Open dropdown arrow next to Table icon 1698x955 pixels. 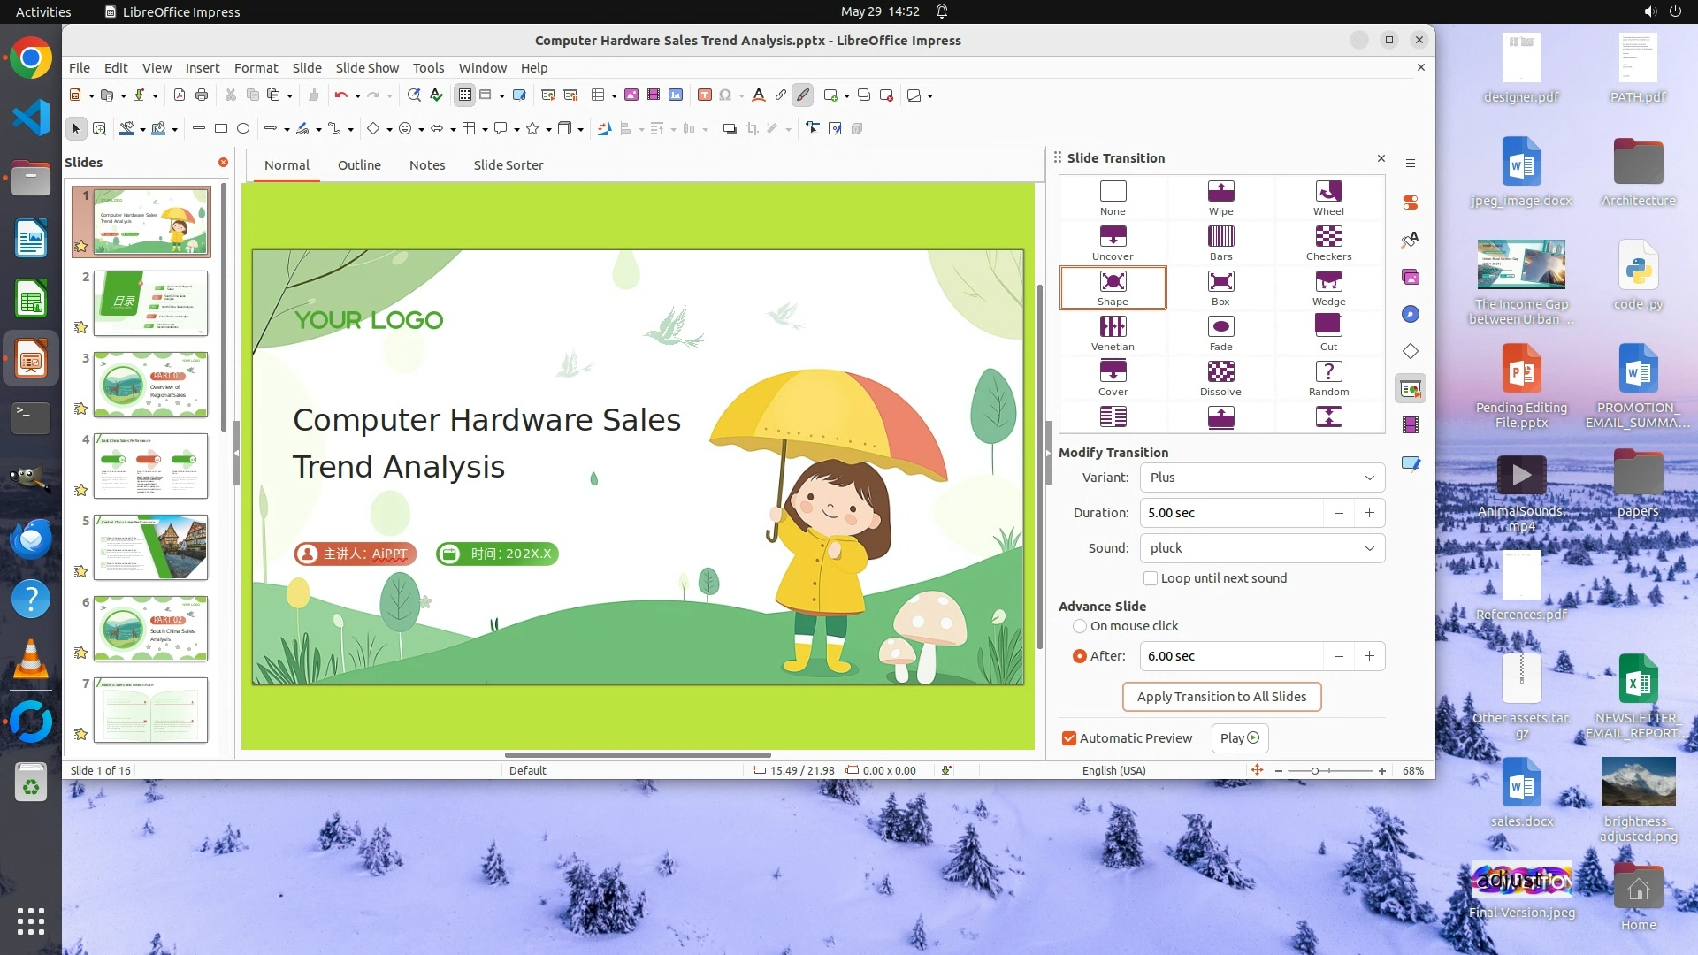(614, 95)
